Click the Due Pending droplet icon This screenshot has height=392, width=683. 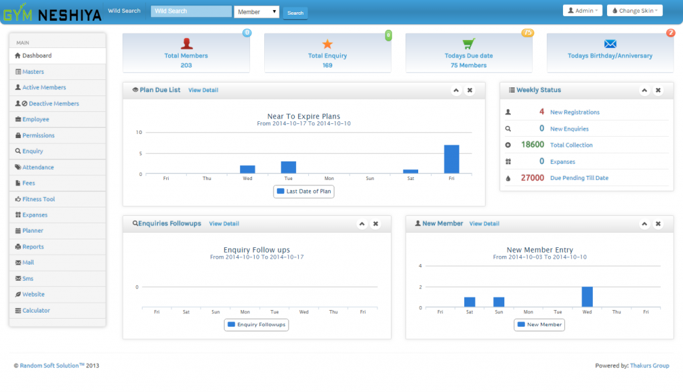pos(508,178)
